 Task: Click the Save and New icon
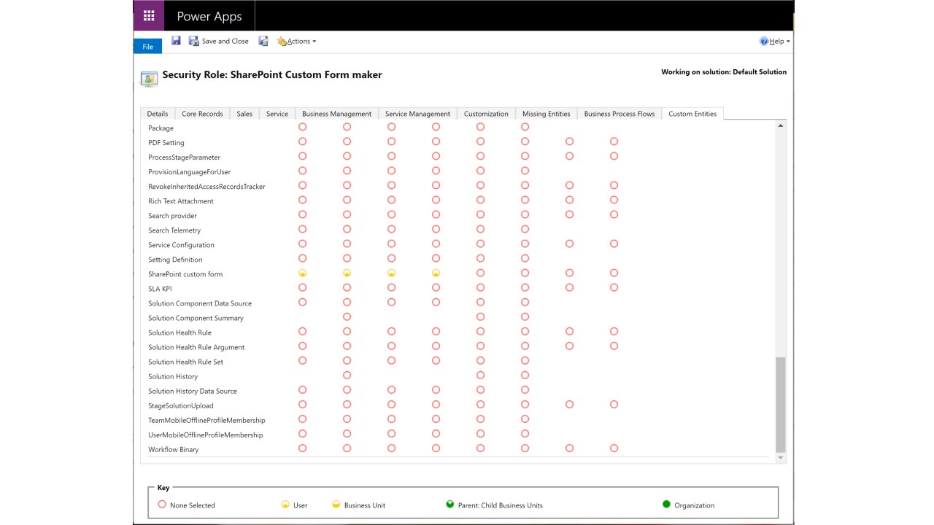point(263,42)
